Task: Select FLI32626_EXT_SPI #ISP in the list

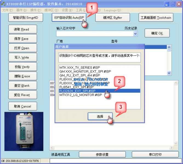Action: [77, 91]
